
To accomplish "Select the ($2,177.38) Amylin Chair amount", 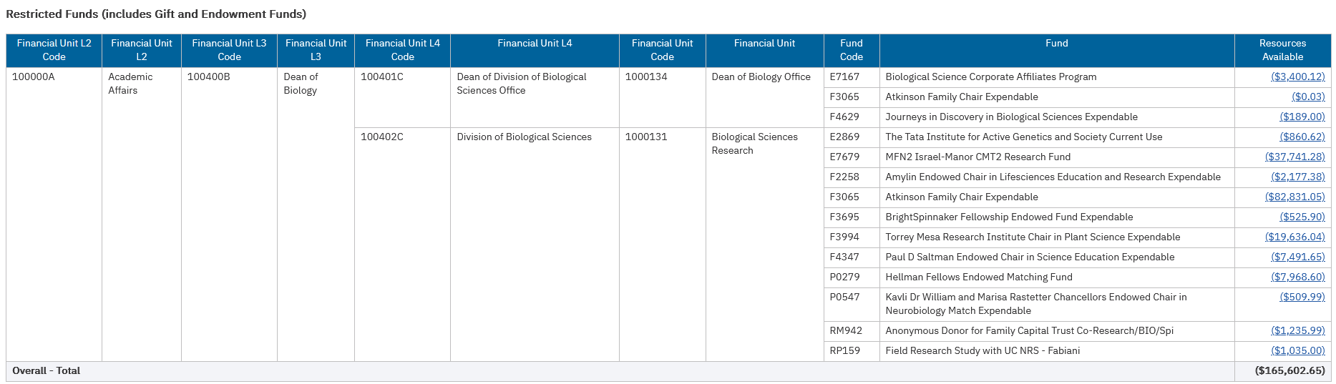I will pyautogui.click(x=1297, y=177).
